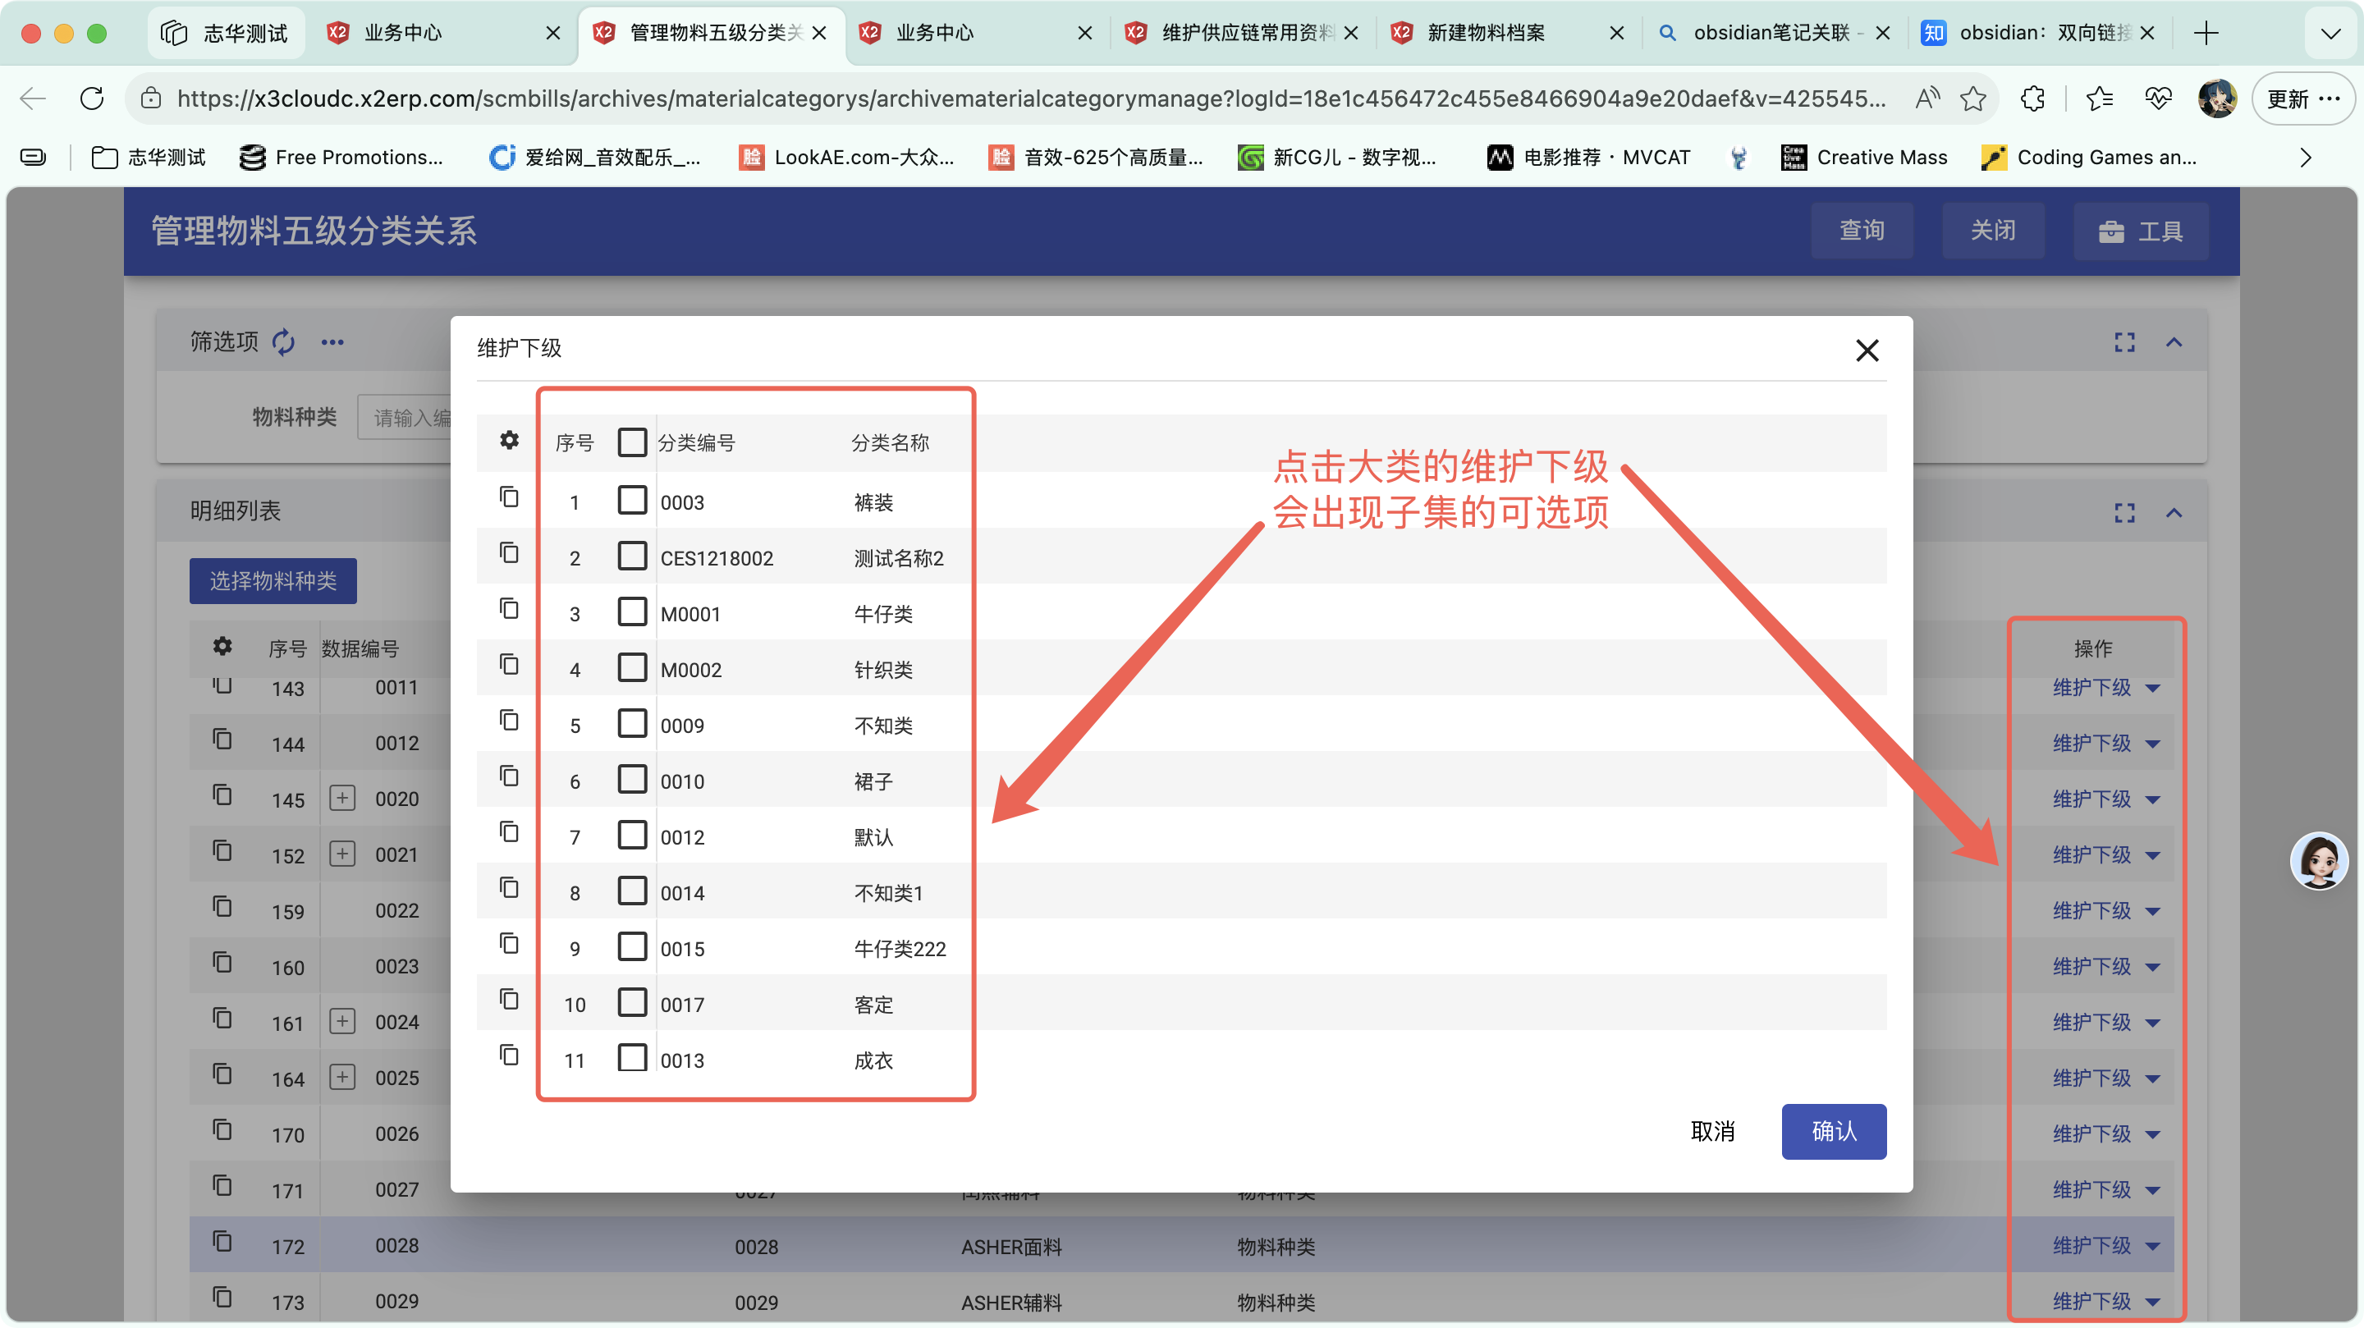The height and width of the screenshot is (1328, 2364).
Task: Expand row 145 with the plus icon
Action: [x=342, y=798]
